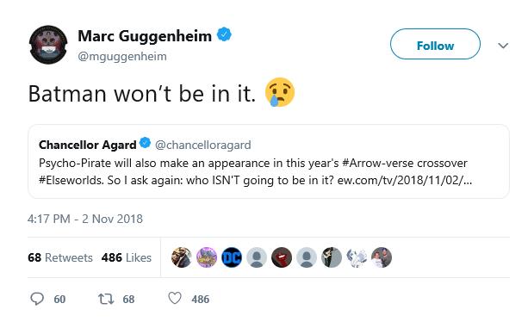Image resolution: width=528 pixels, height=328 pixels.
Task: View the 486 Likes list
Action: point(127,257)
